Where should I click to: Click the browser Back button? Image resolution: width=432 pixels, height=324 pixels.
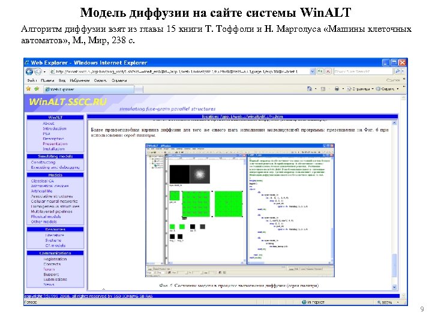point(29,71)
